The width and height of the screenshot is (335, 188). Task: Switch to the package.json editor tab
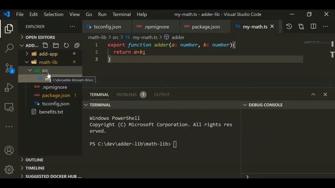[x=205, y=27]
